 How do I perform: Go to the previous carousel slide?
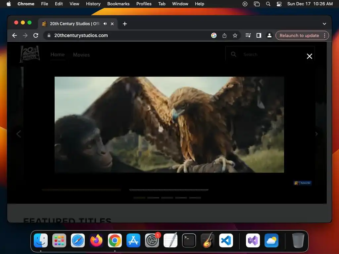(19, 134)
